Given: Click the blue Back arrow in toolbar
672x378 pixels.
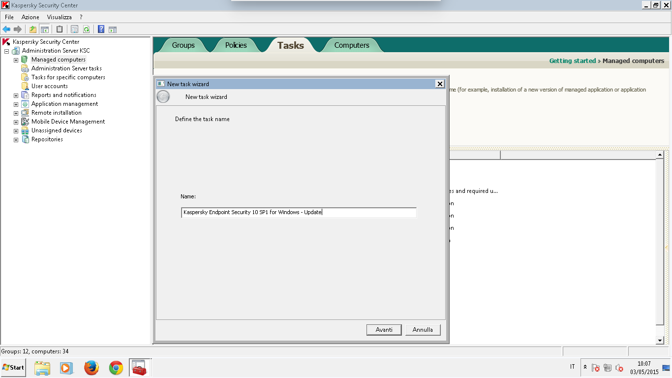Looking at the screenshot, I should pos(6,29).
